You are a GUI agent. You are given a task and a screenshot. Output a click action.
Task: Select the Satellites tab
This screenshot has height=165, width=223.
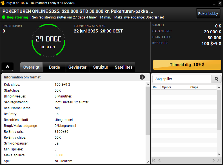(x=124, y=67)
